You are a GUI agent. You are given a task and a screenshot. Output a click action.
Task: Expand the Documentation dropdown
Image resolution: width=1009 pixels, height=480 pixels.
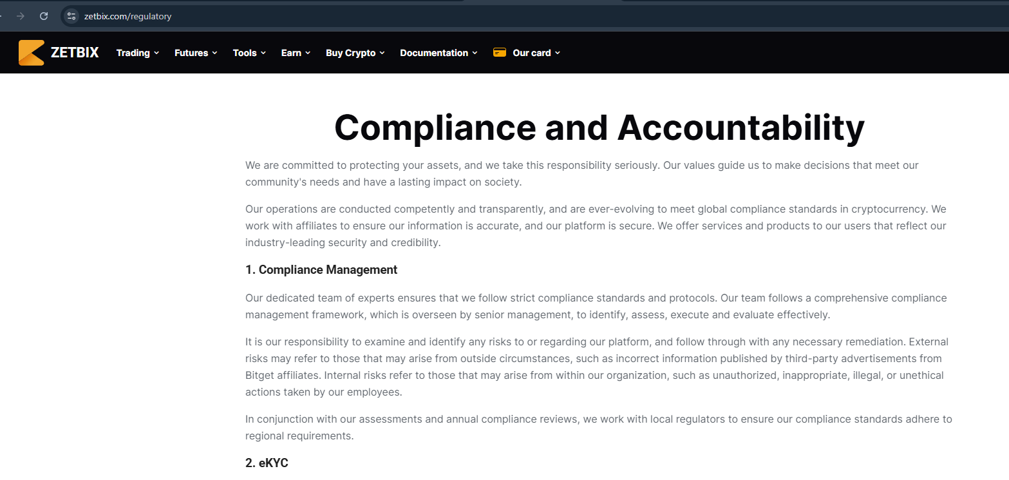[x=438, y=53]
